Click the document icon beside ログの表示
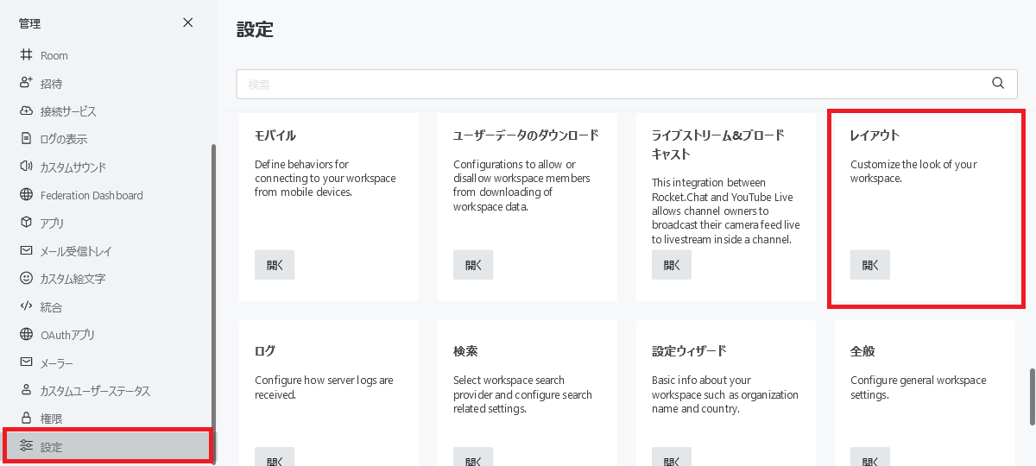Screen dimensions: 1036x466 tap(26, 139)
